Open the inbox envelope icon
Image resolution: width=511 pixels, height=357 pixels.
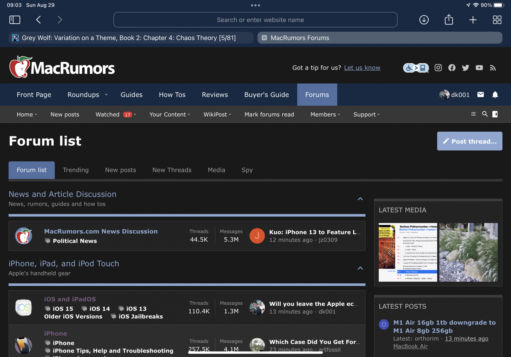click(x=480, y=95)
